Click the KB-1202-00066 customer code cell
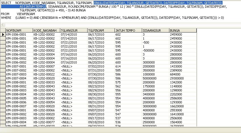The image size is (241, 133). pos(46,110)
